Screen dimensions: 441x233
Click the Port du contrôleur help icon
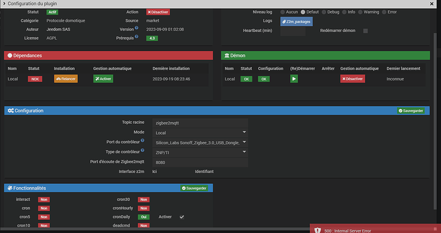(143, 140)
